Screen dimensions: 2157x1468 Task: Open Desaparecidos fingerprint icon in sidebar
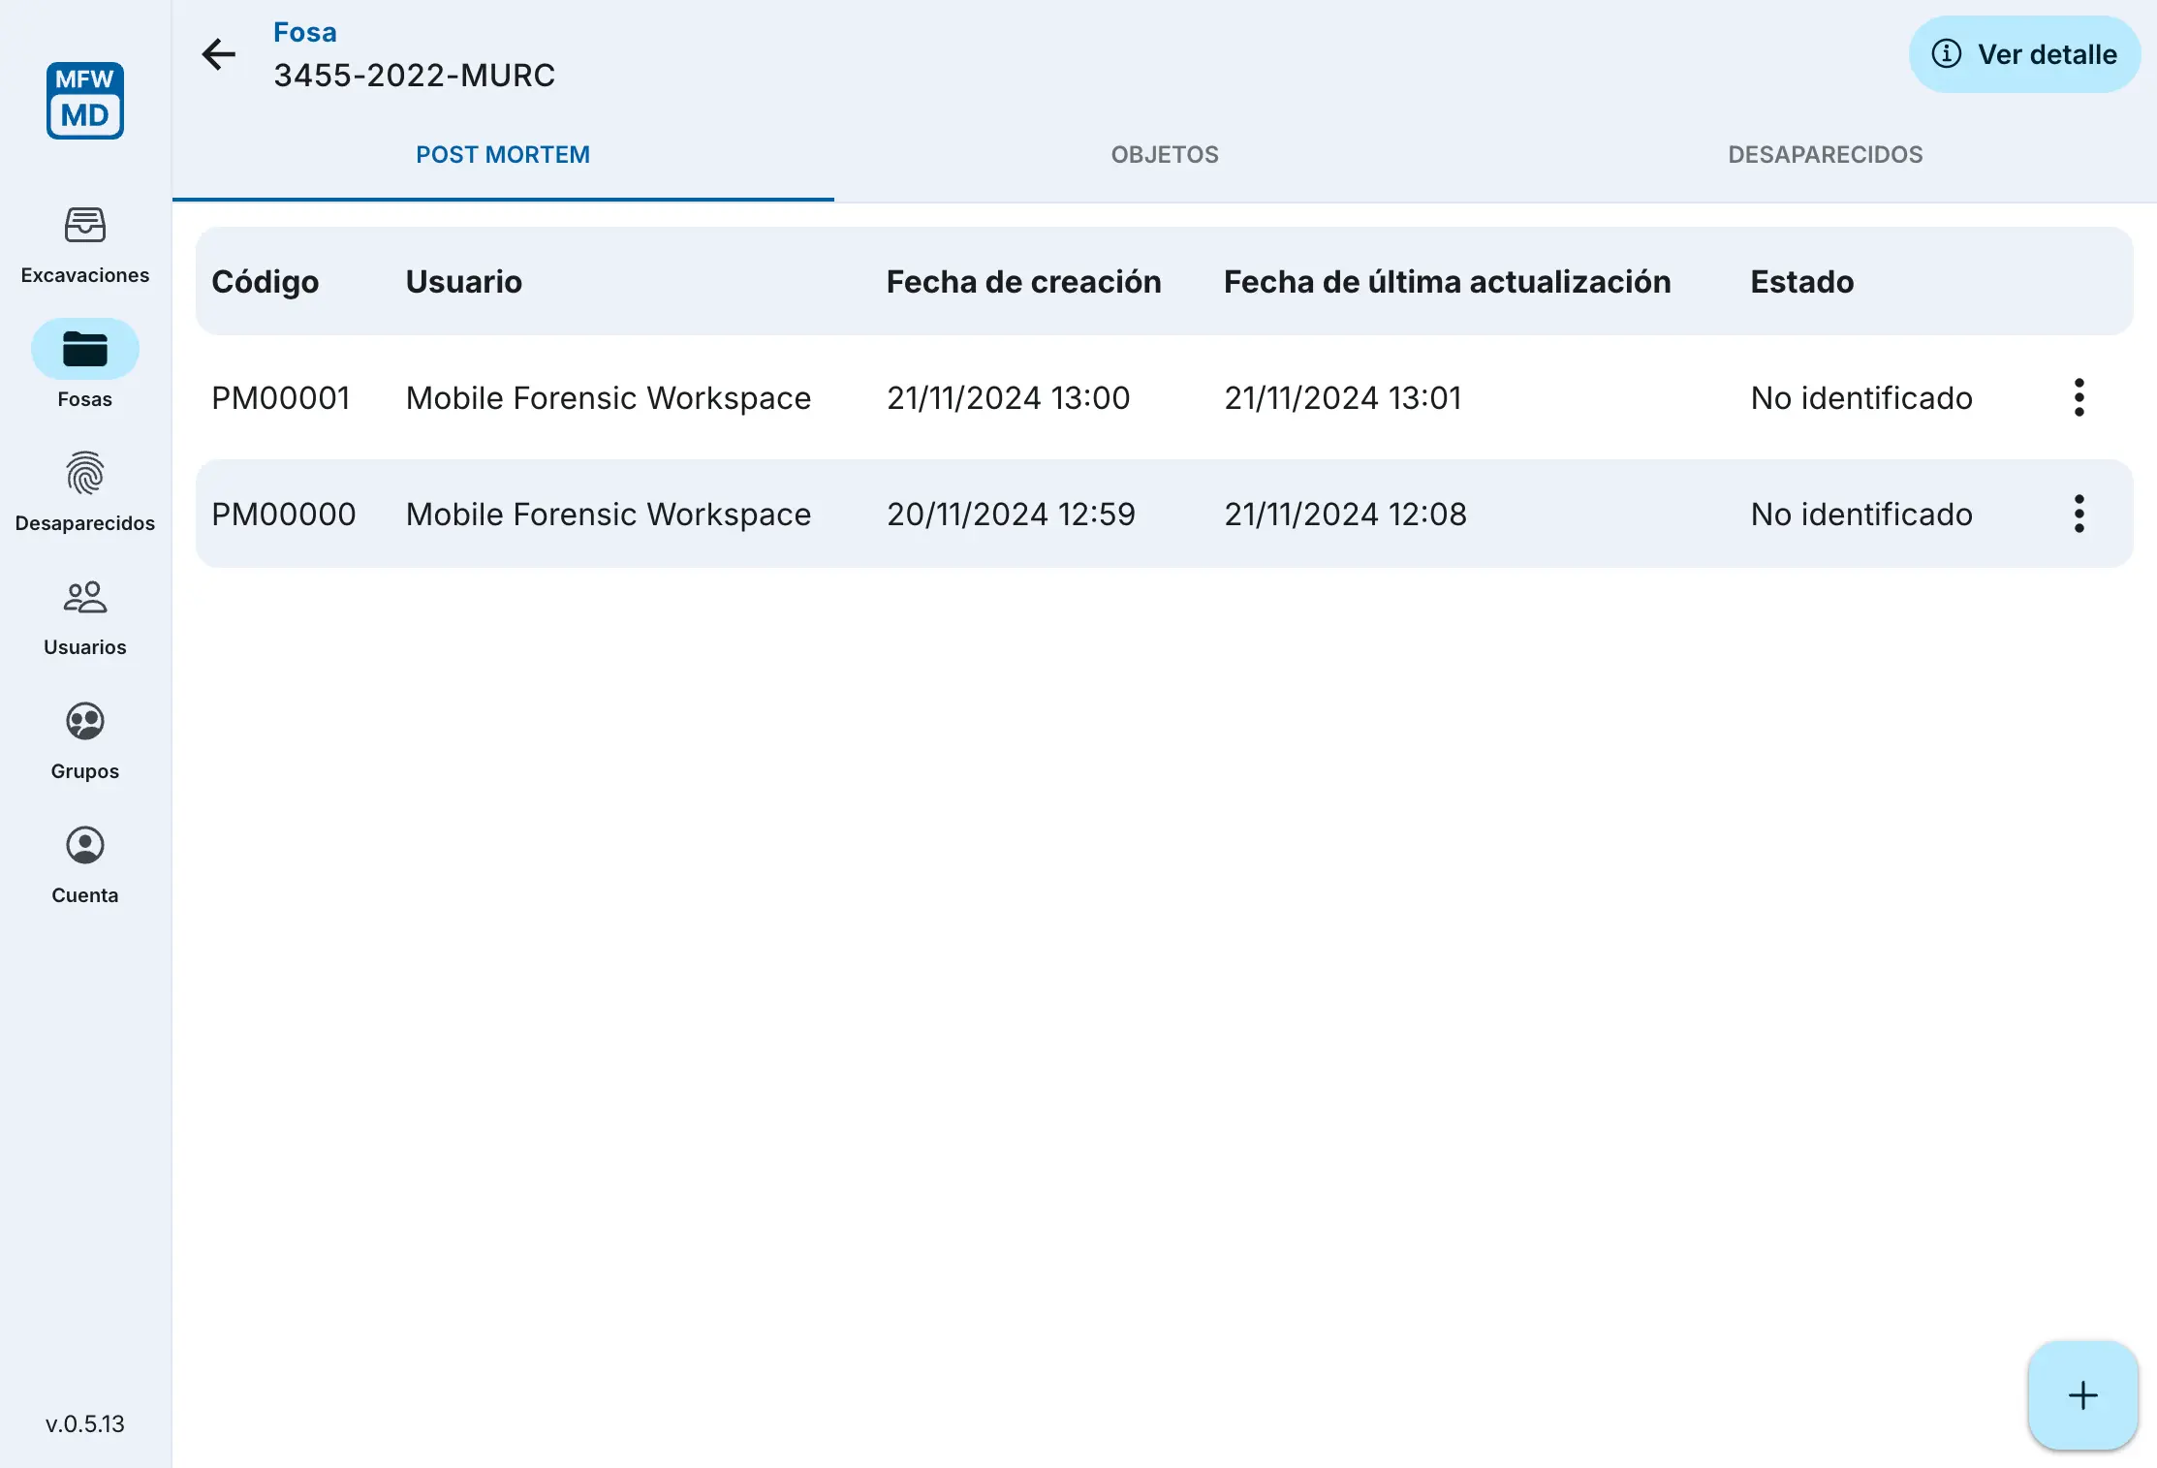85,474
